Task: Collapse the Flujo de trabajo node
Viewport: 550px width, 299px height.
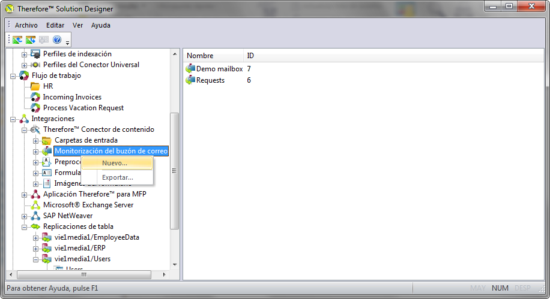Action: point(13,76)
